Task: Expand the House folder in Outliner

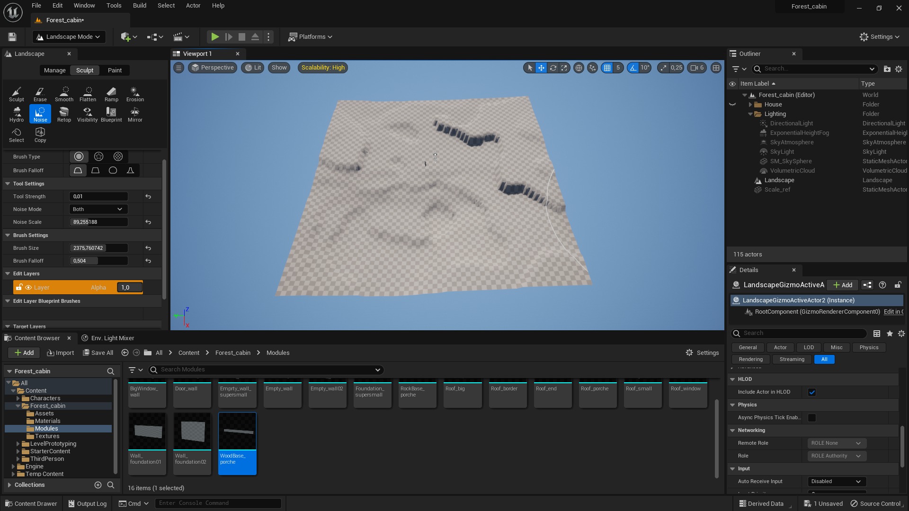Action: 750,105
